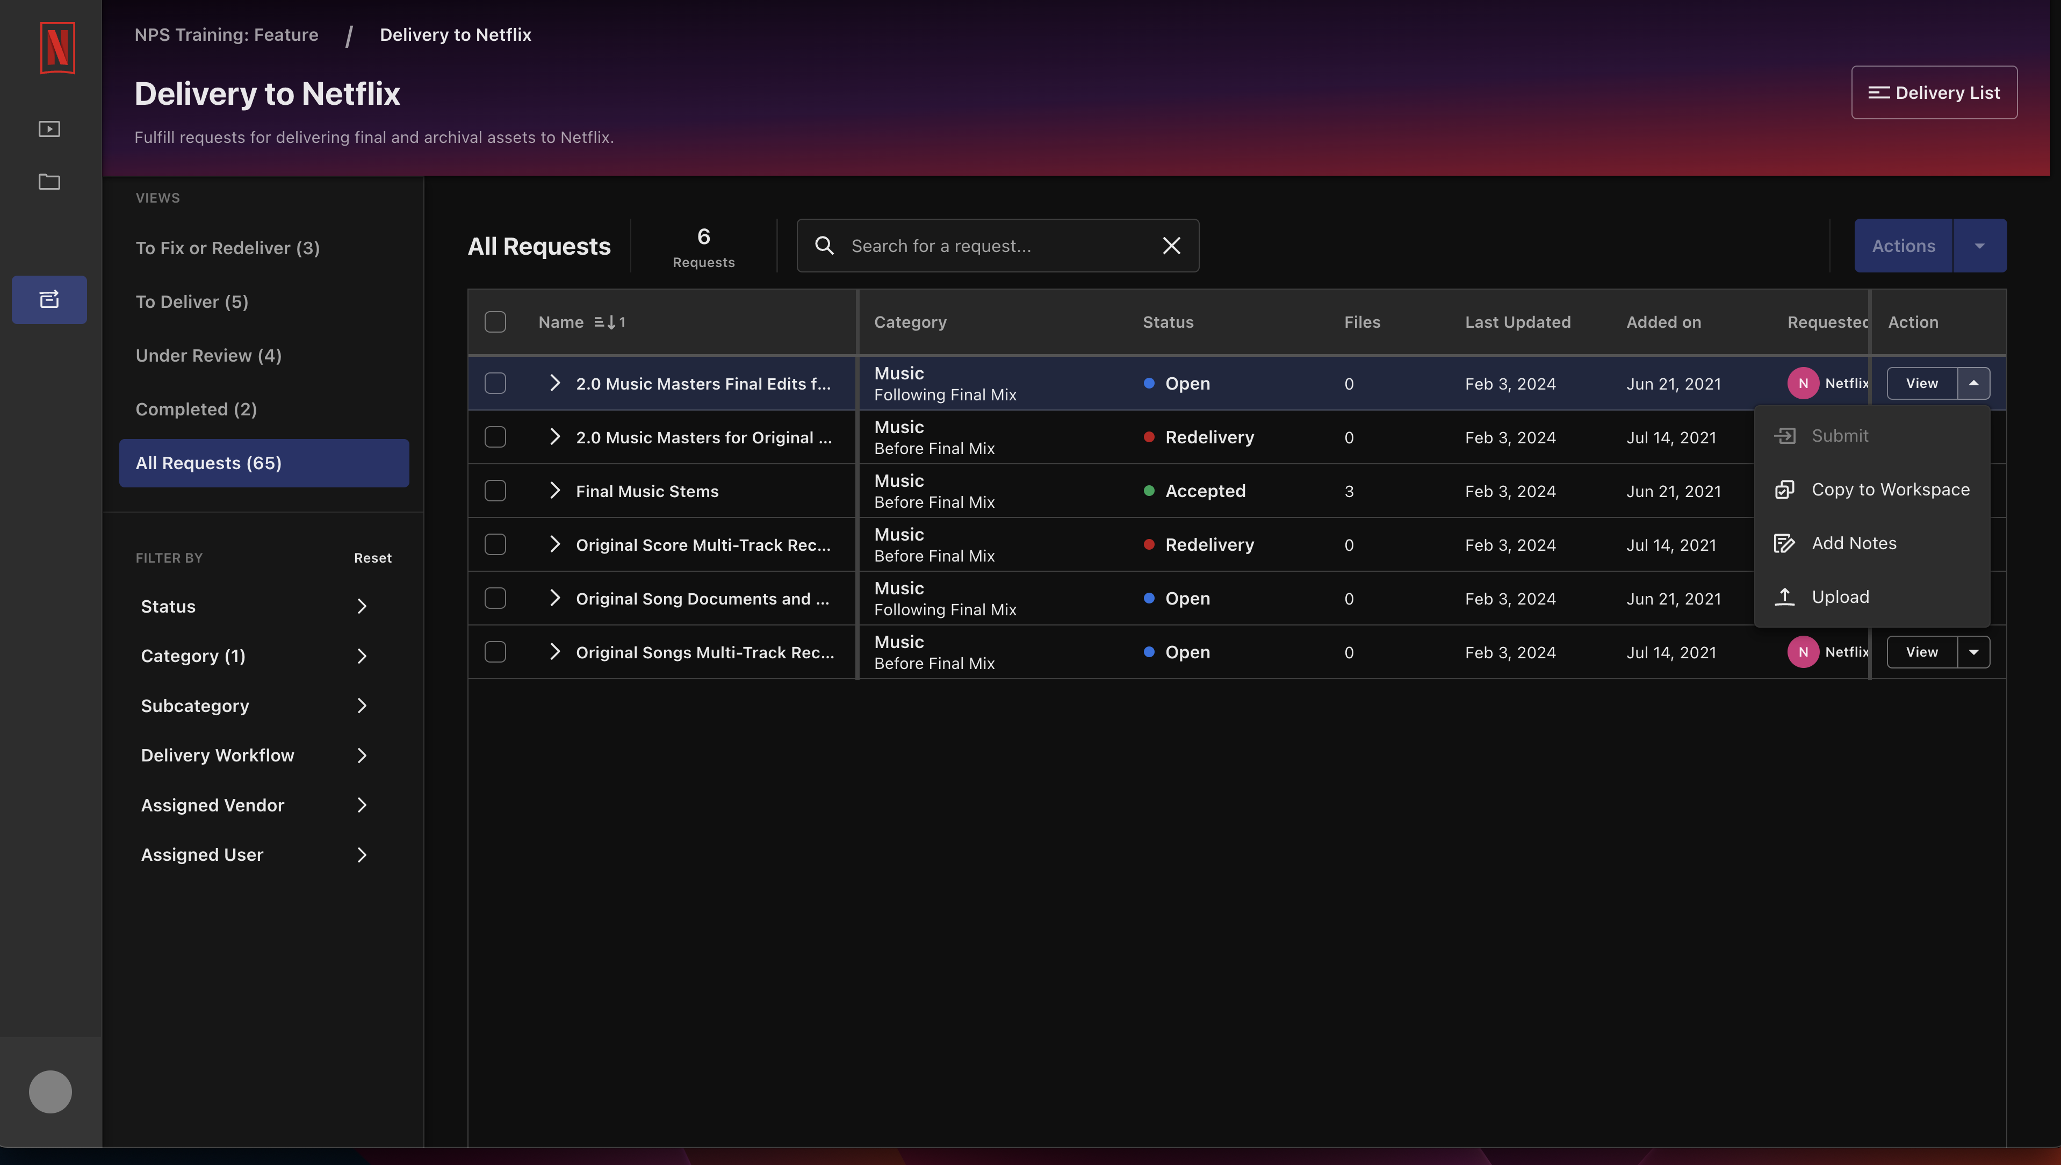Switch to Completed view
Screen dimensions: 2061x1165
[x=264, y=409]
